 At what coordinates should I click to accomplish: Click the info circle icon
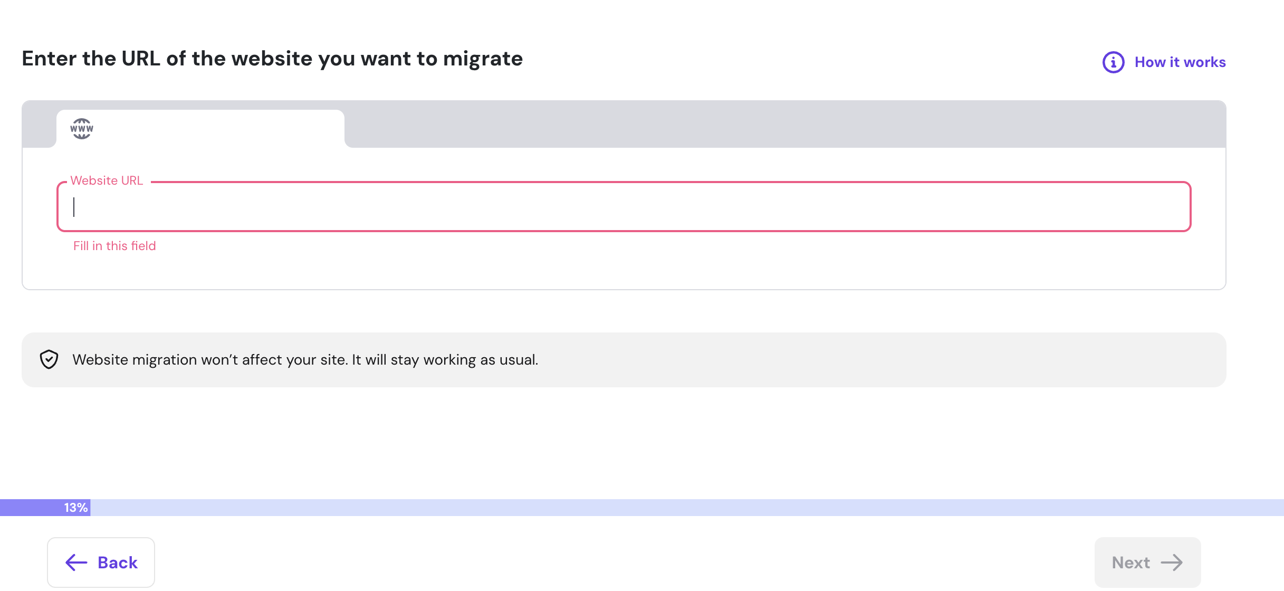(1113, 62)
